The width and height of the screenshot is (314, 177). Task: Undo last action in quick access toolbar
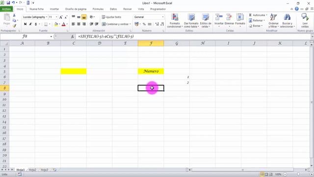(13, 3)
